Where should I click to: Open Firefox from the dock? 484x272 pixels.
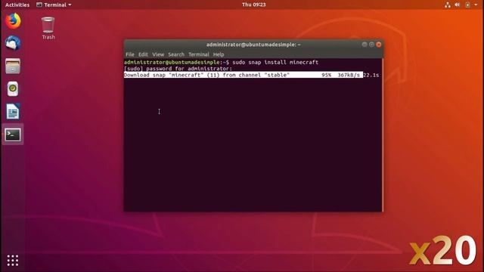[x=13, y=21]
